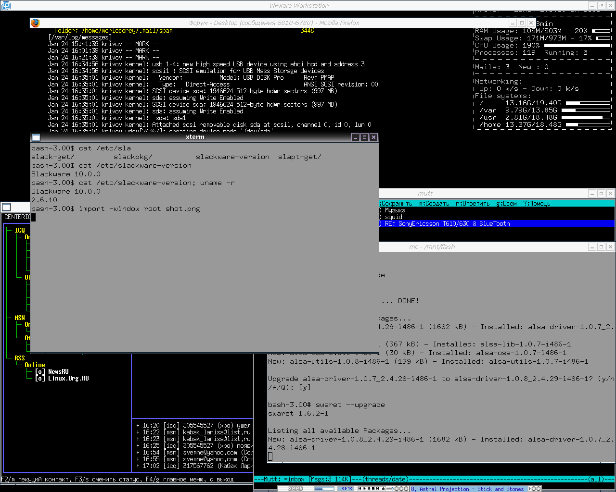
Task: Click the XMMS eject button
Action: pyautogui.click(x=384, y=489)
